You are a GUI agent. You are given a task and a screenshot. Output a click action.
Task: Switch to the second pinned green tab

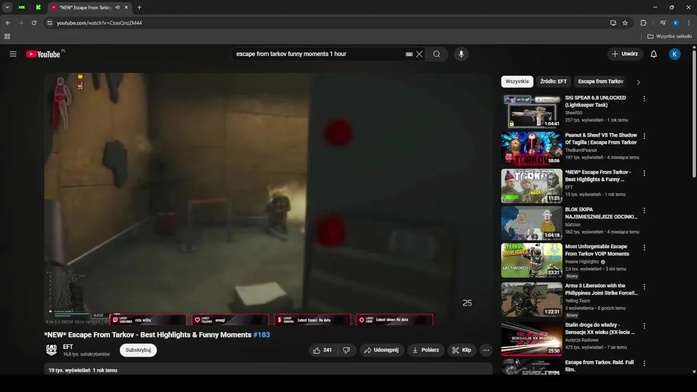click(x=38, y=8)
